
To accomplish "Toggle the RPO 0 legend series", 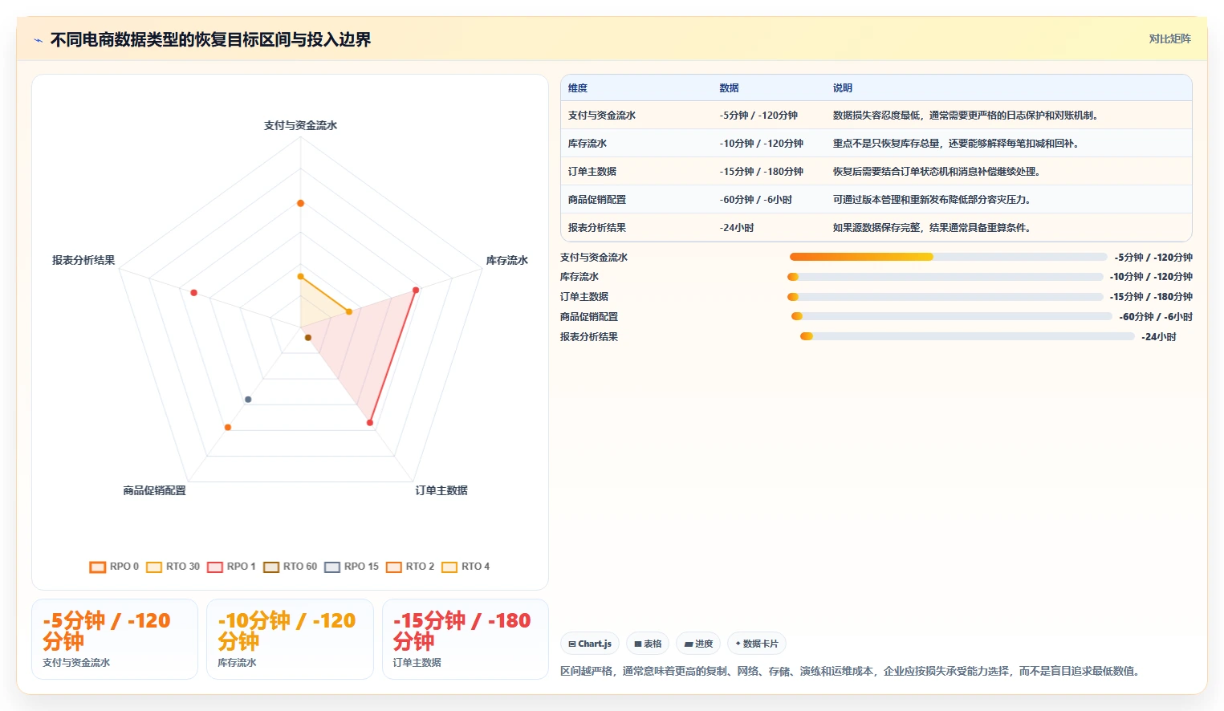I will click(x=114, y=567).
